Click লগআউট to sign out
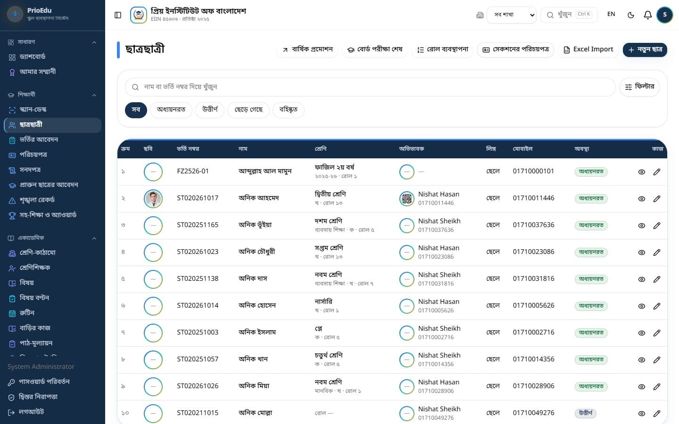This screenshot has width=679, height=424. pos(52,412)
